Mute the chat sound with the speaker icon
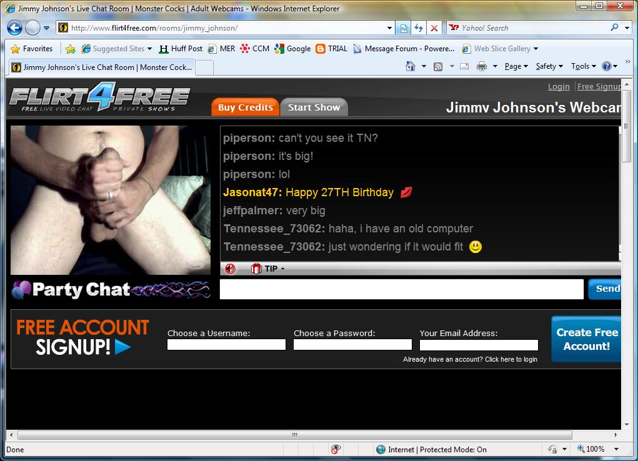Viewport: 638px width, 461px height. pyautogui.click(x=230, y=269)
